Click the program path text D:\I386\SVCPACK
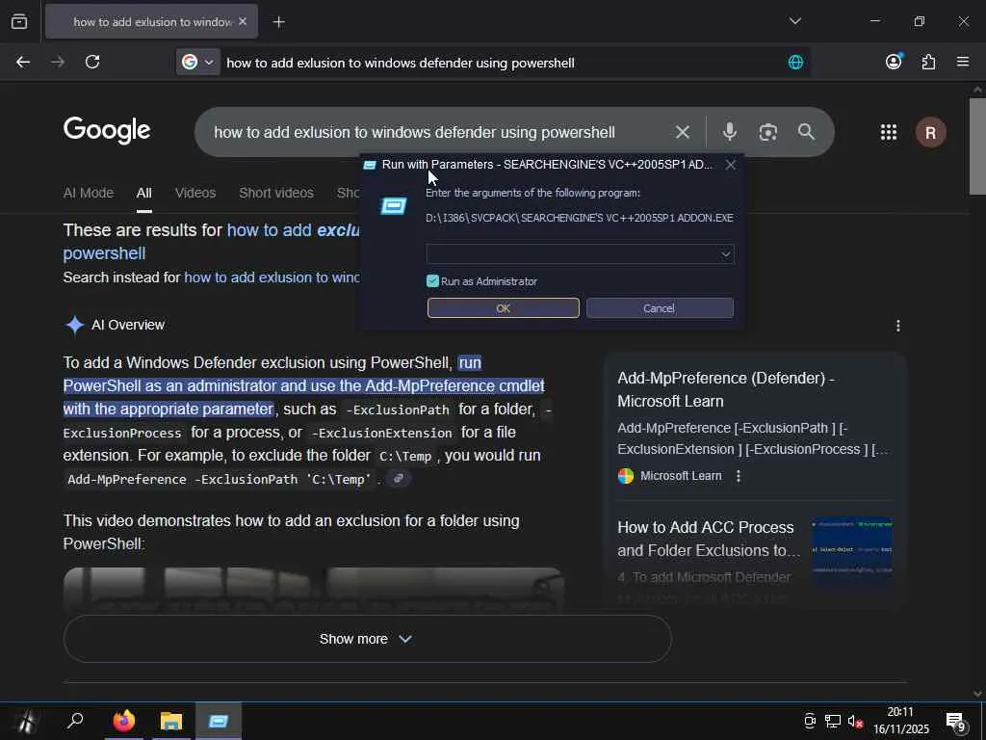The image size is (986, 740). coord(579,218)
